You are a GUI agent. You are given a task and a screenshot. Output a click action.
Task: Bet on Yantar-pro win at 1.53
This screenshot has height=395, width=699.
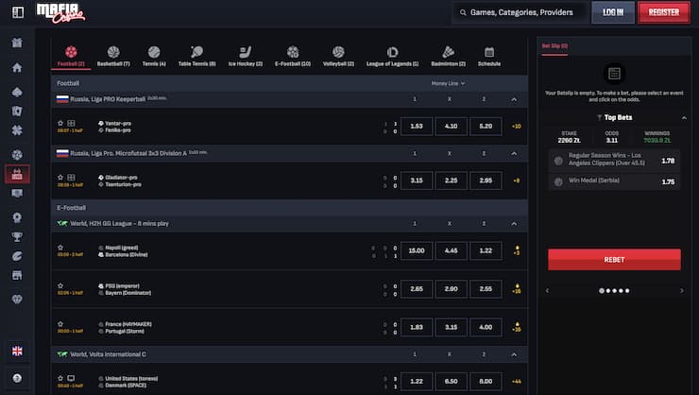pyautogui.click(x=417, y=127)
